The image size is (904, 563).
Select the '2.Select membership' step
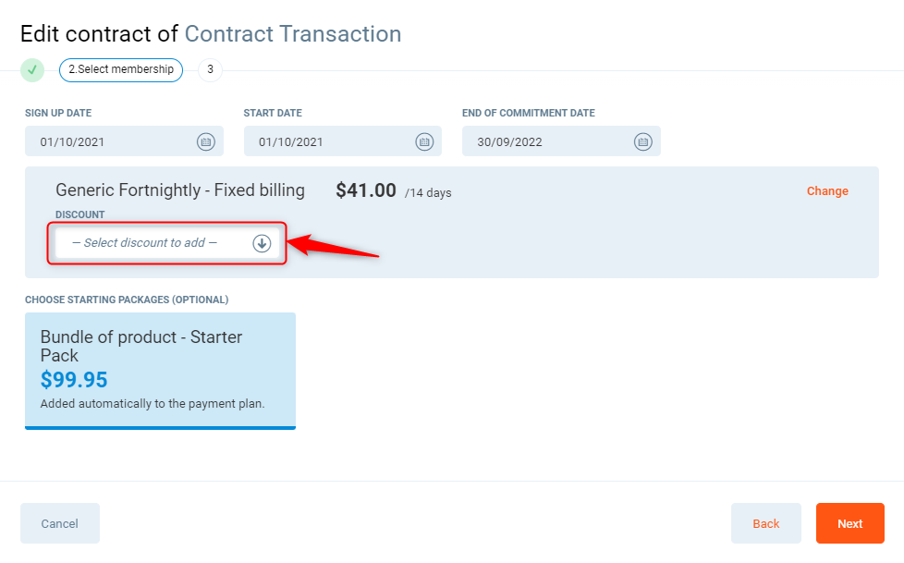coord(121,69)
